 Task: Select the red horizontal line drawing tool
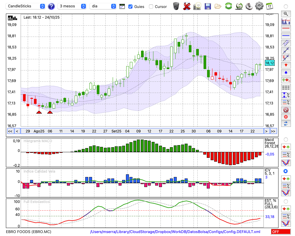click(286, 28)
